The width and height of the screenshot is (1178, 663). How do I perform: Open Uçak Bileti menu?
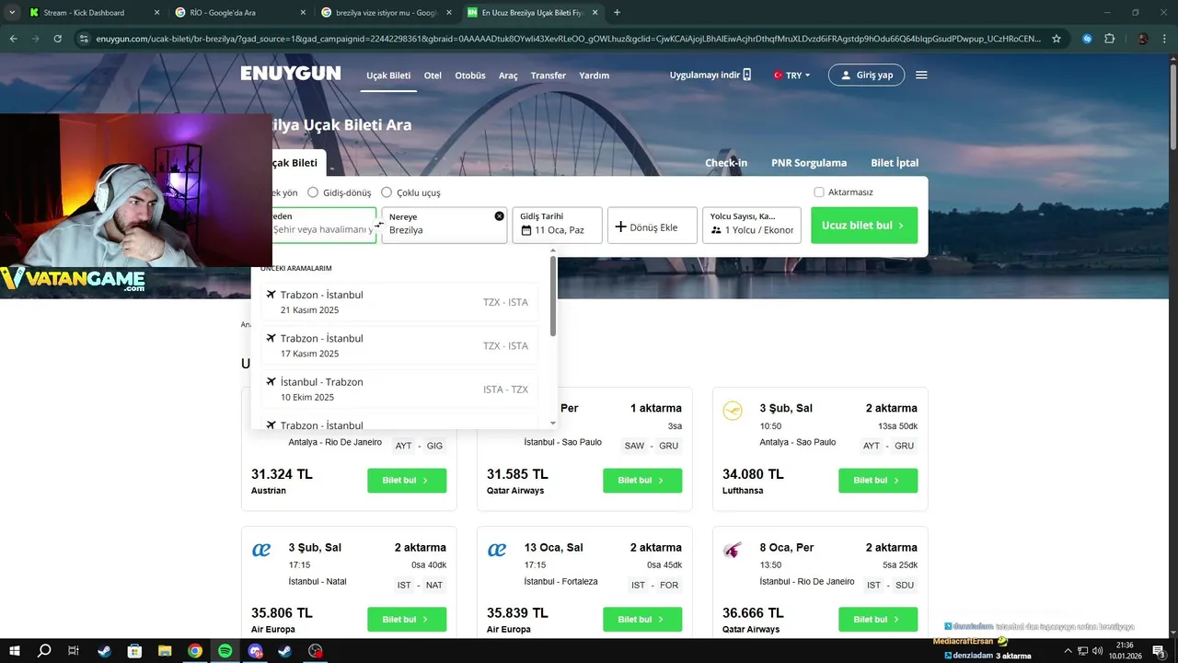pos(388,76)
